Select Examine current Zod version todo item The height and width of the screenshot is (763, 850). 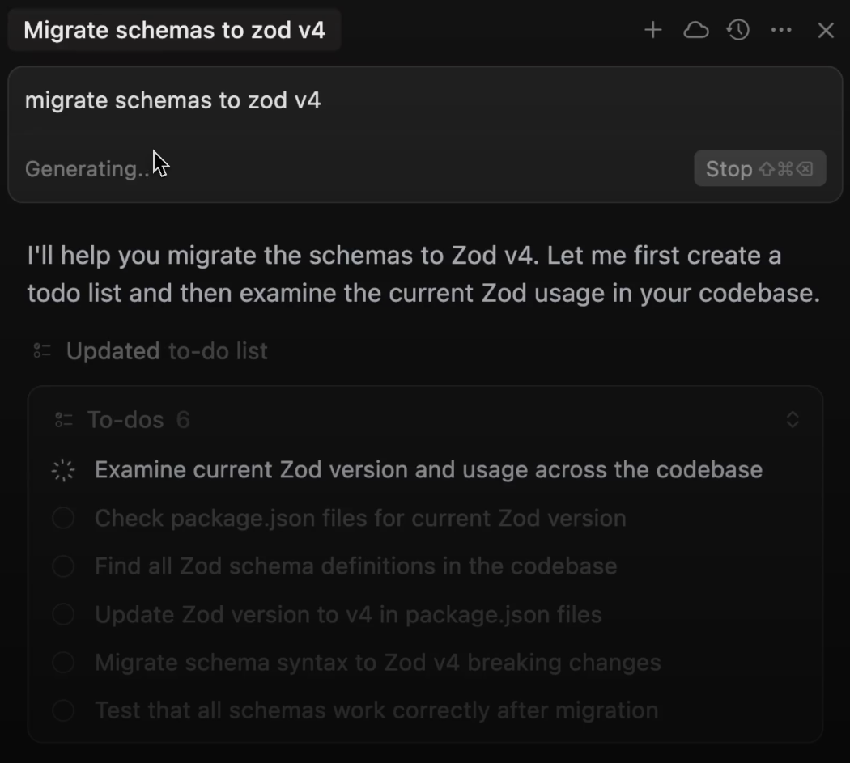pos(427,470)
